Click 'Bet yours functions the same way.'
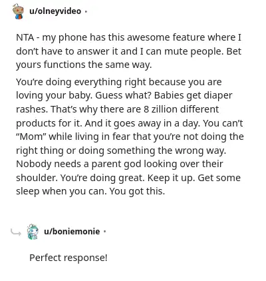The height and width of the screenshot is (281, 266). pos(128,58)
